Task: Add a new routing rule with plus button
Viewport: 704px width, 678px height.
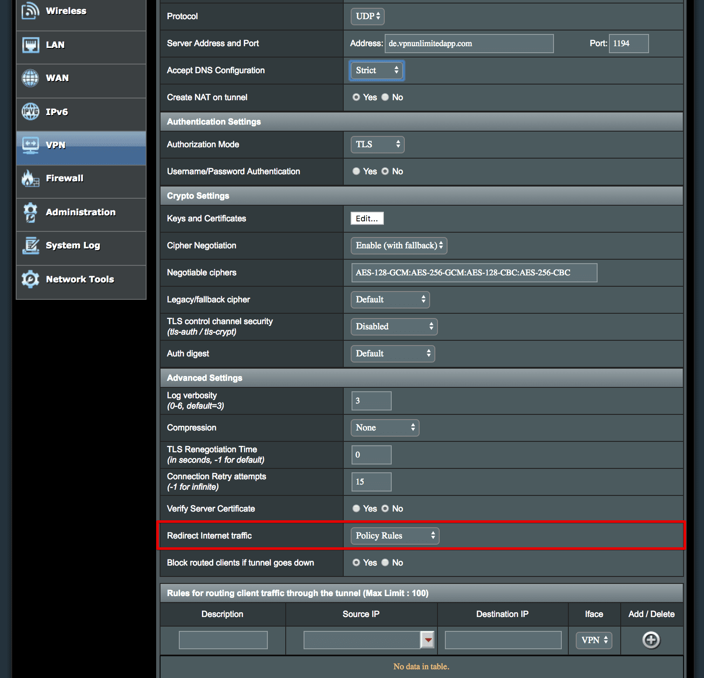Action: coord(650,640)
